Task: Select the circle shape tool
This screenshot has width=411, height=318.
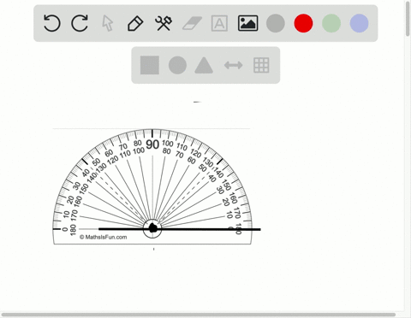Action: pyautogui.click(x=177, y=65)
